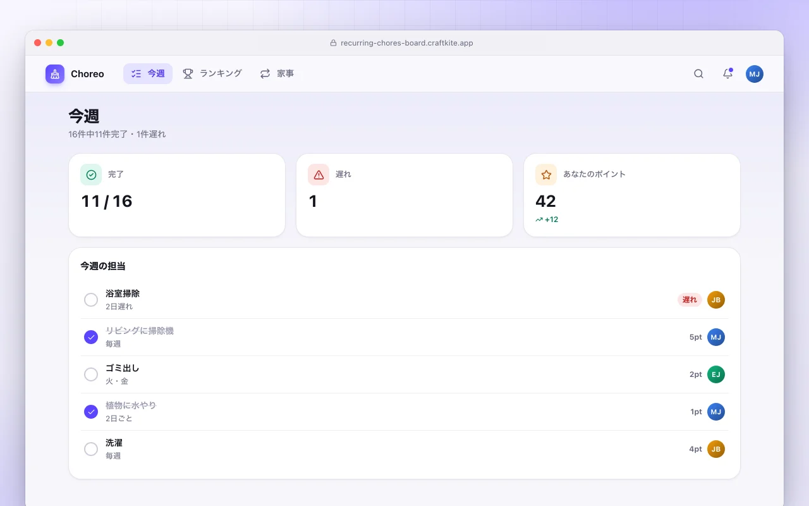Click the red 遅れ badge on 浴室掃除

[690, 300]
